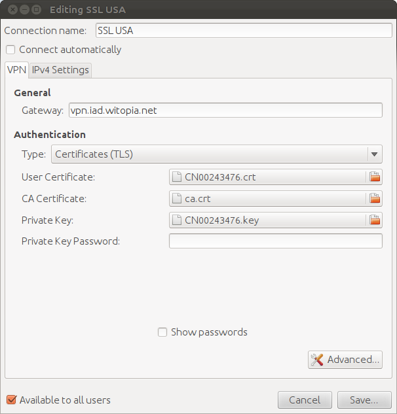
Task: Expand the authentication Type dropdown arrow
Action: coord(374,154)
